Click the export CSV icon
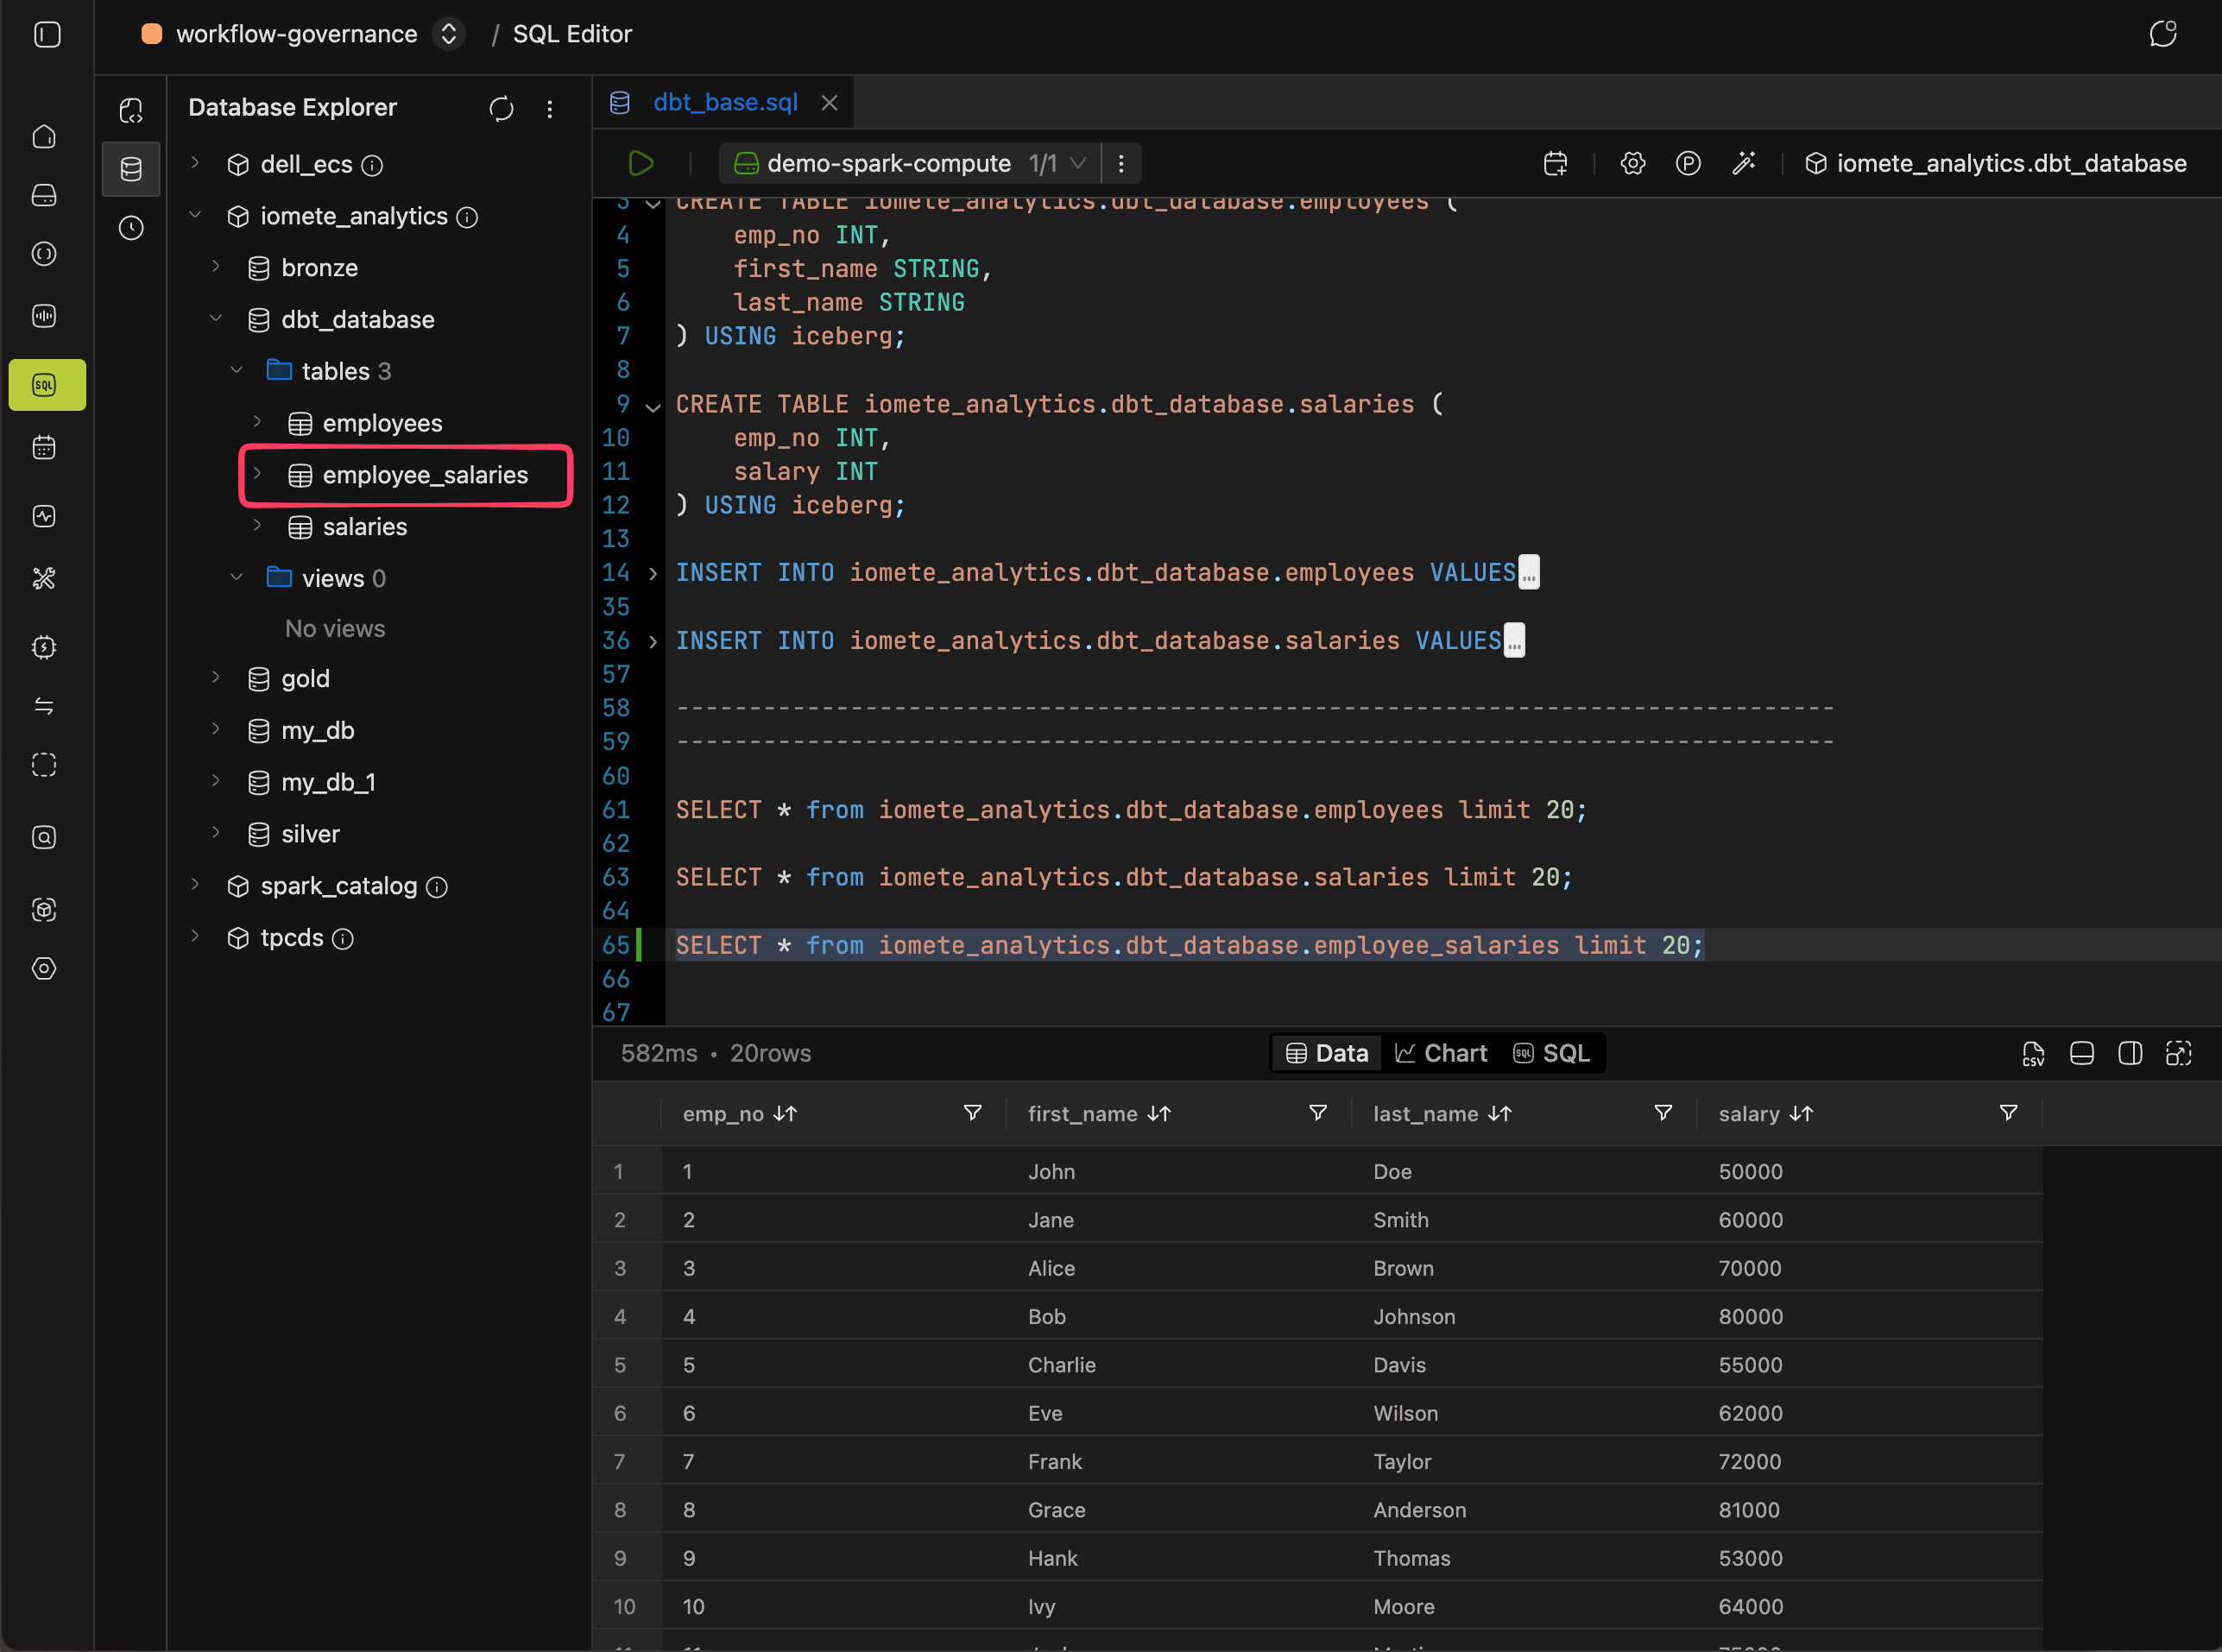2222x1652 pixels. point(2032,1053)
